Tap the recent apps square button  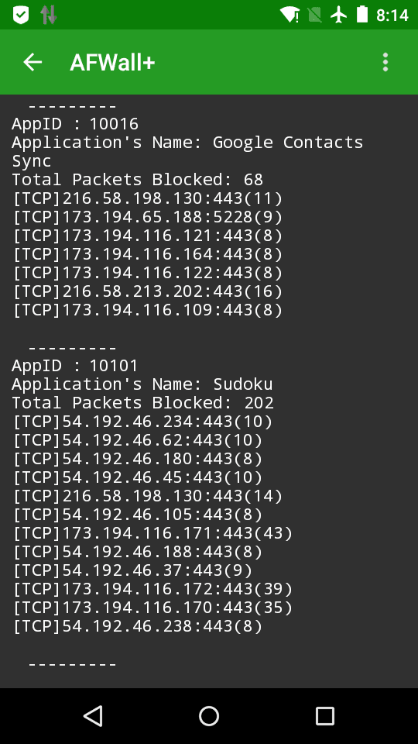pos(325,716)
